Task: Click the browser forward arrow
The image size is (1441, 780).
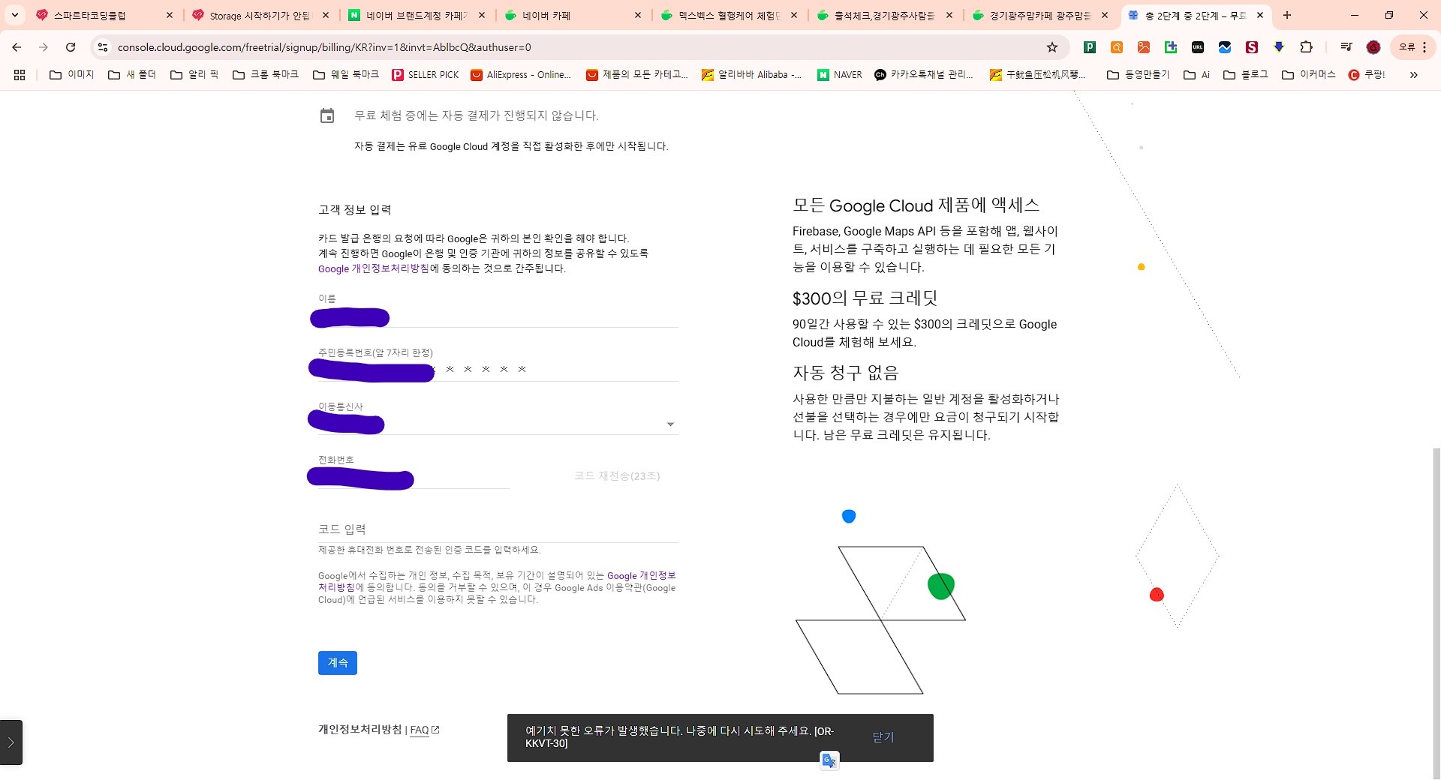Action: coord(44,47)
